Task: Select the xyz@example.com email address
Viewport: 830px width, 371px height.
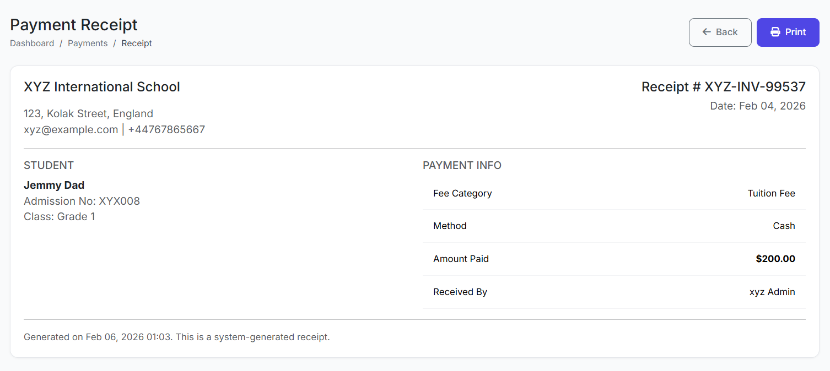Action: click(x=71, y=130)
